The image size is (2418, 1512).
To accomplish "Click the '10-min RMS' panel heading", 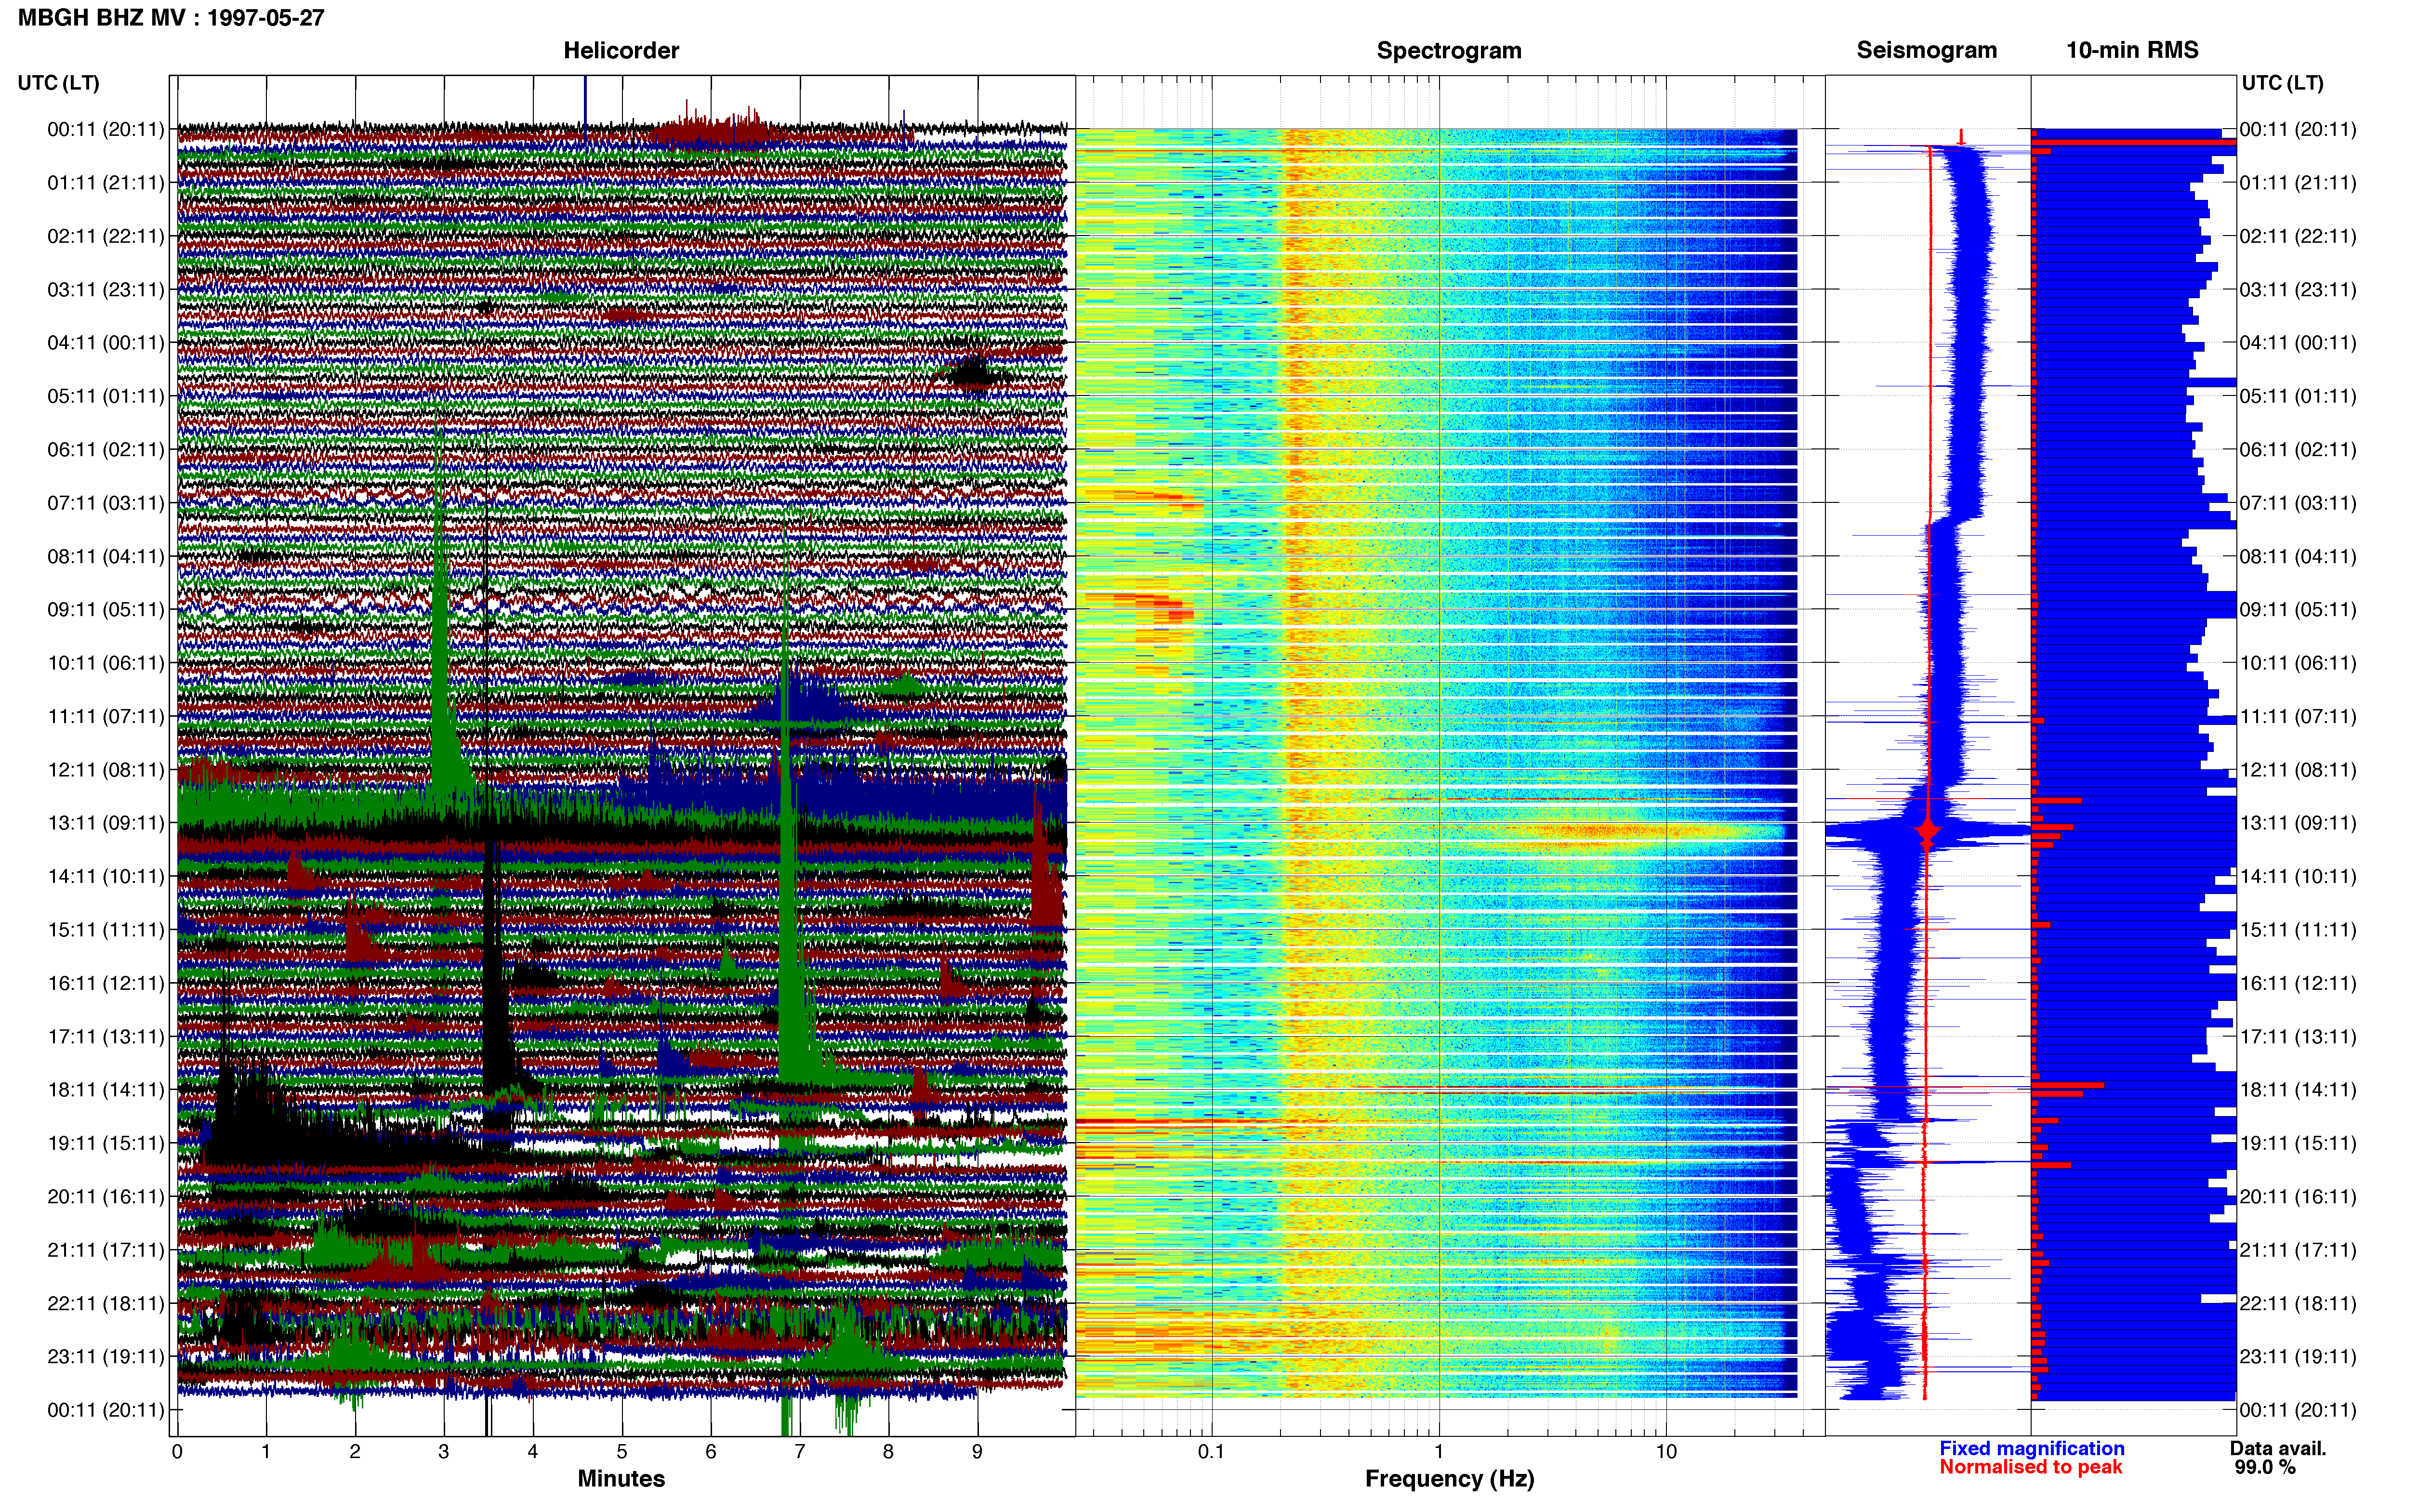I will pyautogui.click(x=2132, y=50).
